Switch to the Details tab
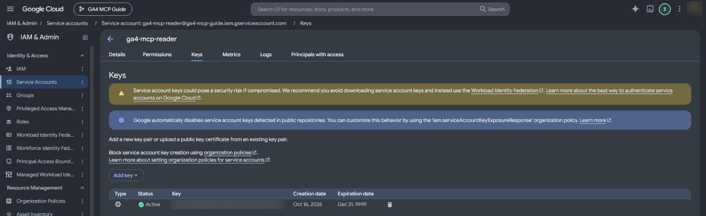This screenshot has height=216, width=706. 117,54
